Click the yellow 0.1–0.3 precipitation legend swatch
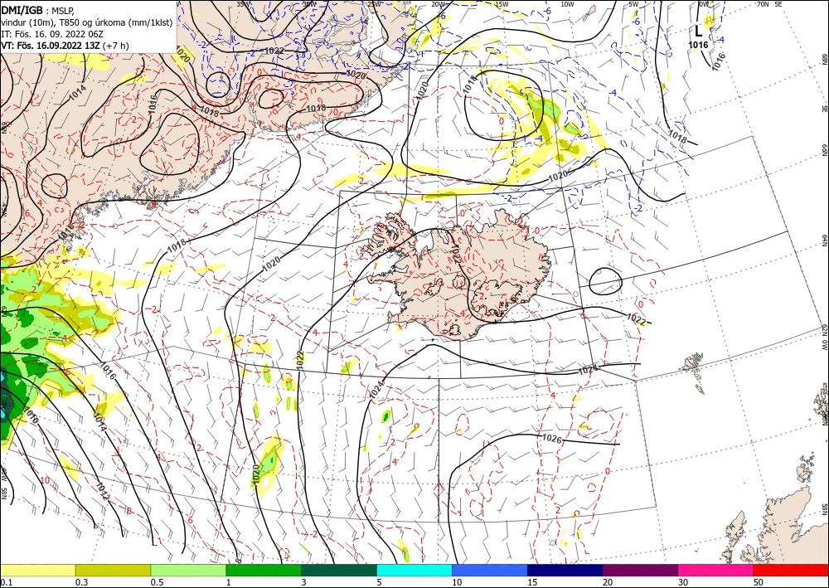This screenshot has height=588, width=829. (x=37, y=570)
